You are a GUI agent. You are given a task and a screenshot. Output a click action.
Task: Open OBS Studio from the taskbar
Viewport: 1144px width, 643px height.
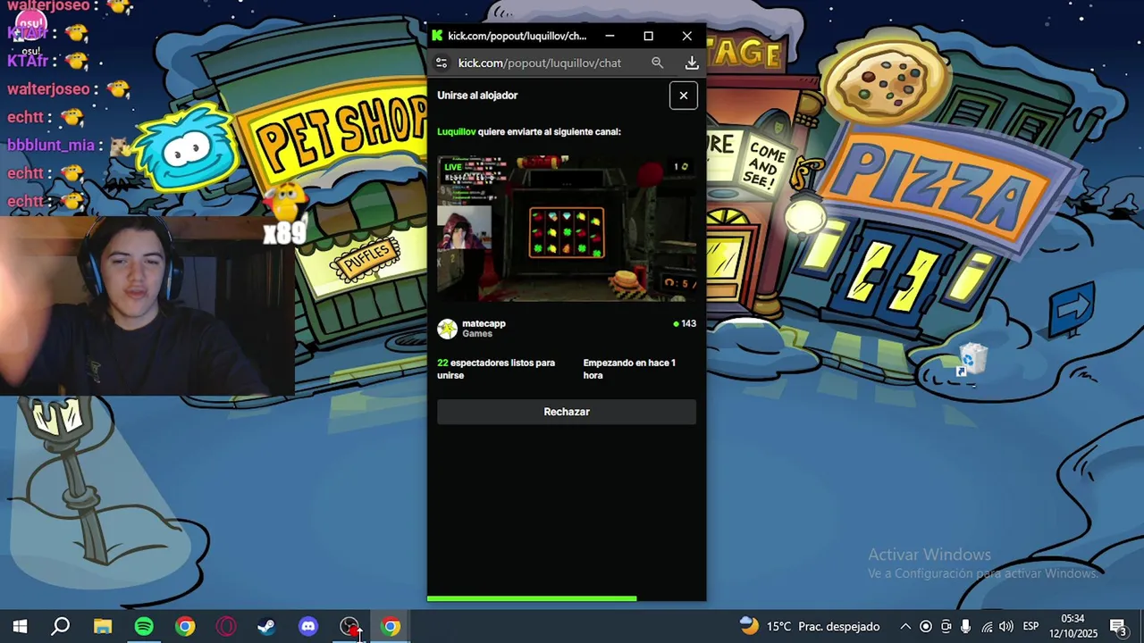(349, 626)
